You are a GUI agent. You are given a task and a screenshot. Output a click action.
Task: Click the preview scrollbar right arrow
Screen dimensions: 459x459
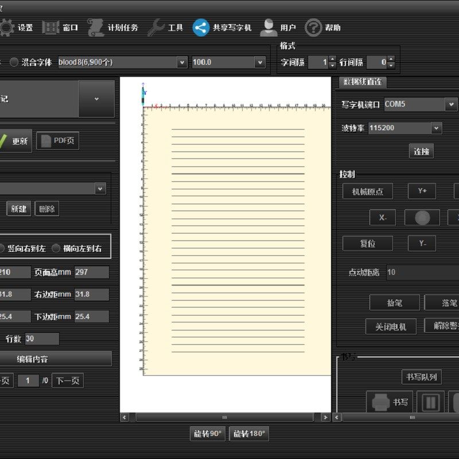tap(325, 418)
